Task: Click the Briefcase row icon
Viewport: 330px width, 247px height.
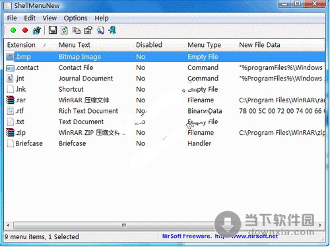Action: point(10,143)
